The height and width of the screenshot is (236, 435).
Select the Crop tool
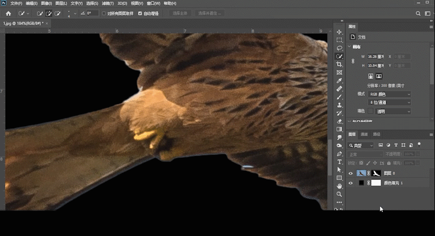click(339, 64)
